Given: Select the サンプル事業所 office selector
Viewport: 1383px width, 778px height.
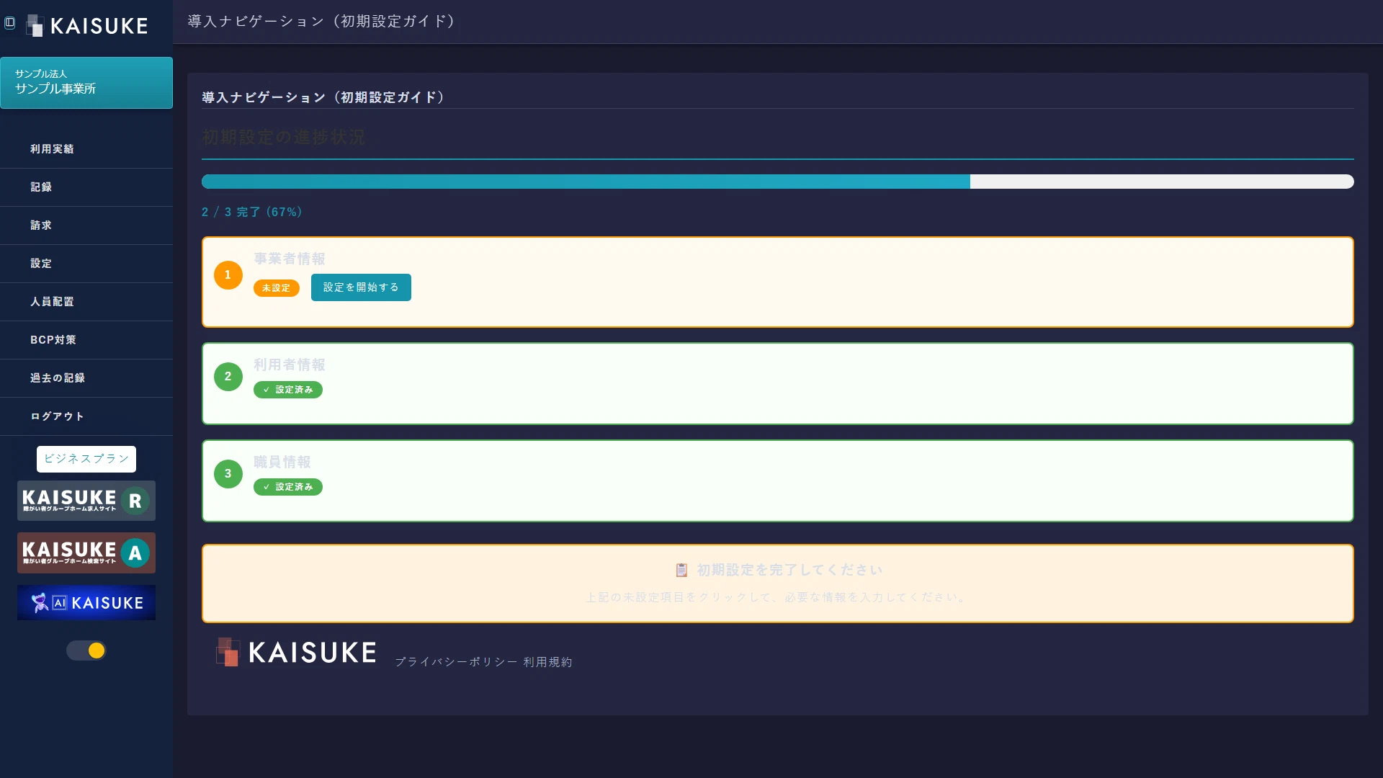Looking at the screenshot, I should pos(86,83).
